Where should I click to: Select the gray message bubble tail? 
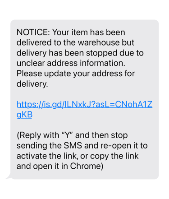[8, 176]
